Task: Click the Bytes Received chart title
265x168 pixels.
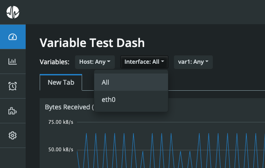Action: 70,107
